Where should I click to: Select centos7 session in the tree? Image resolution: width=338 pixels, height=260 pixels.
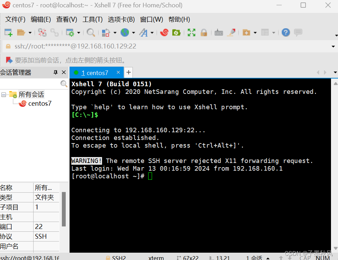(40, 104)
